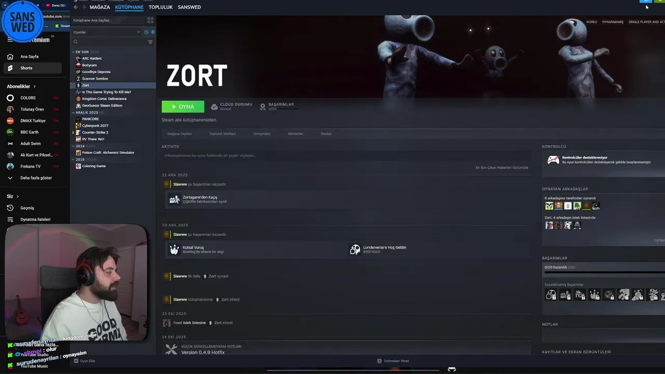
Task: Select RV There Yet? in the library
Action: click(93, 139)
